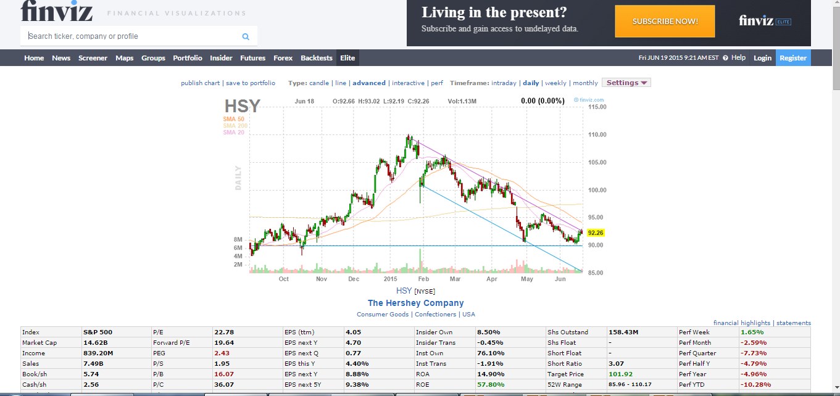Click the SUBSCRIBE NOW! button
This screenshot has height=396, width=840.
coord(664,20)
